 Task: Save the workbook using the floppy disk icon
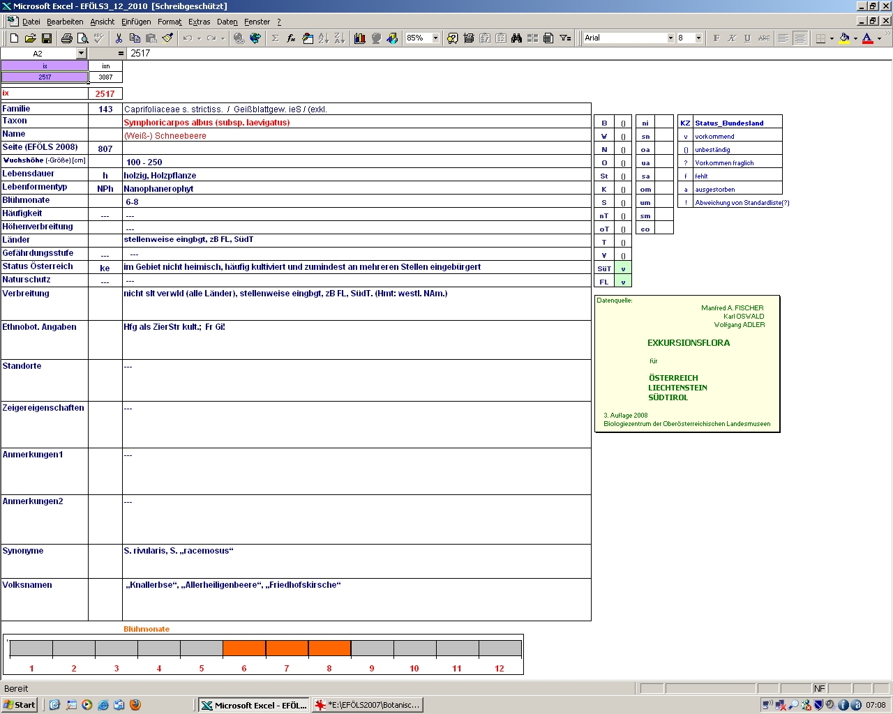tap(46, 38)
